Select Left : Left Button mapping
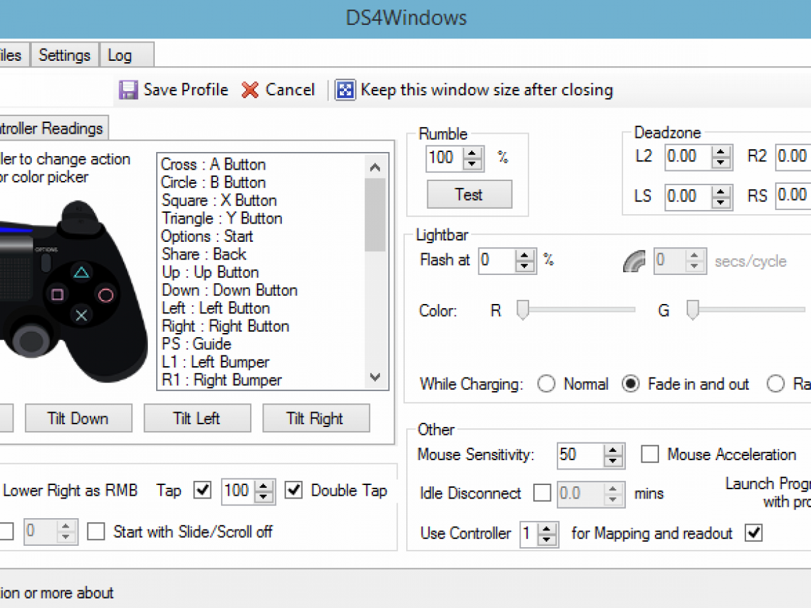811x608 pixels. coord(216,308)
